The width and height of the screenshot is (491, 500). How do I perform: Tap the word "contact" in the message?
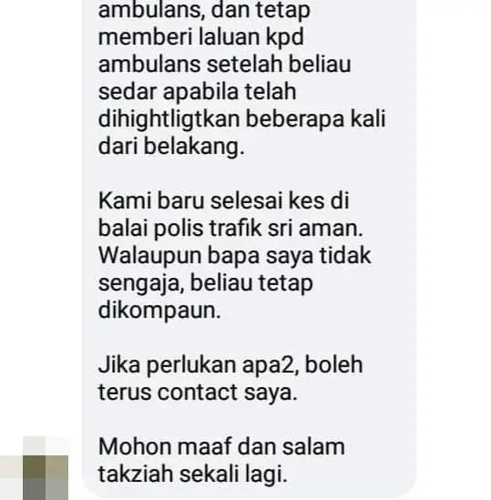tap(198, 392)
